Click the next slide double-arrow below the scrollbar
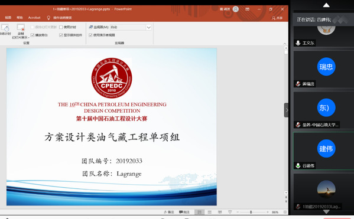 (x=286, y=201)
